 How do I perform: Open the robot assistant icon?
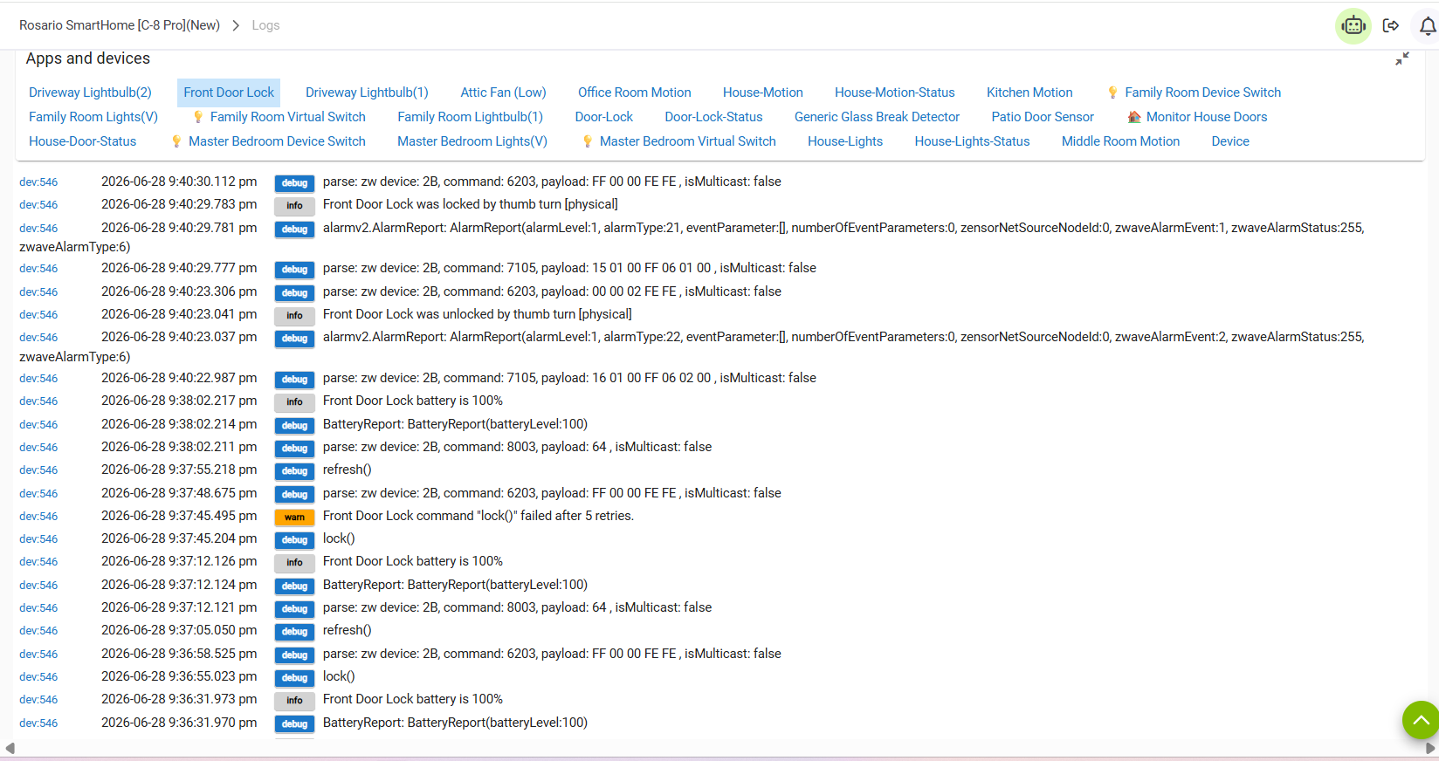(x=1353, y=25)
